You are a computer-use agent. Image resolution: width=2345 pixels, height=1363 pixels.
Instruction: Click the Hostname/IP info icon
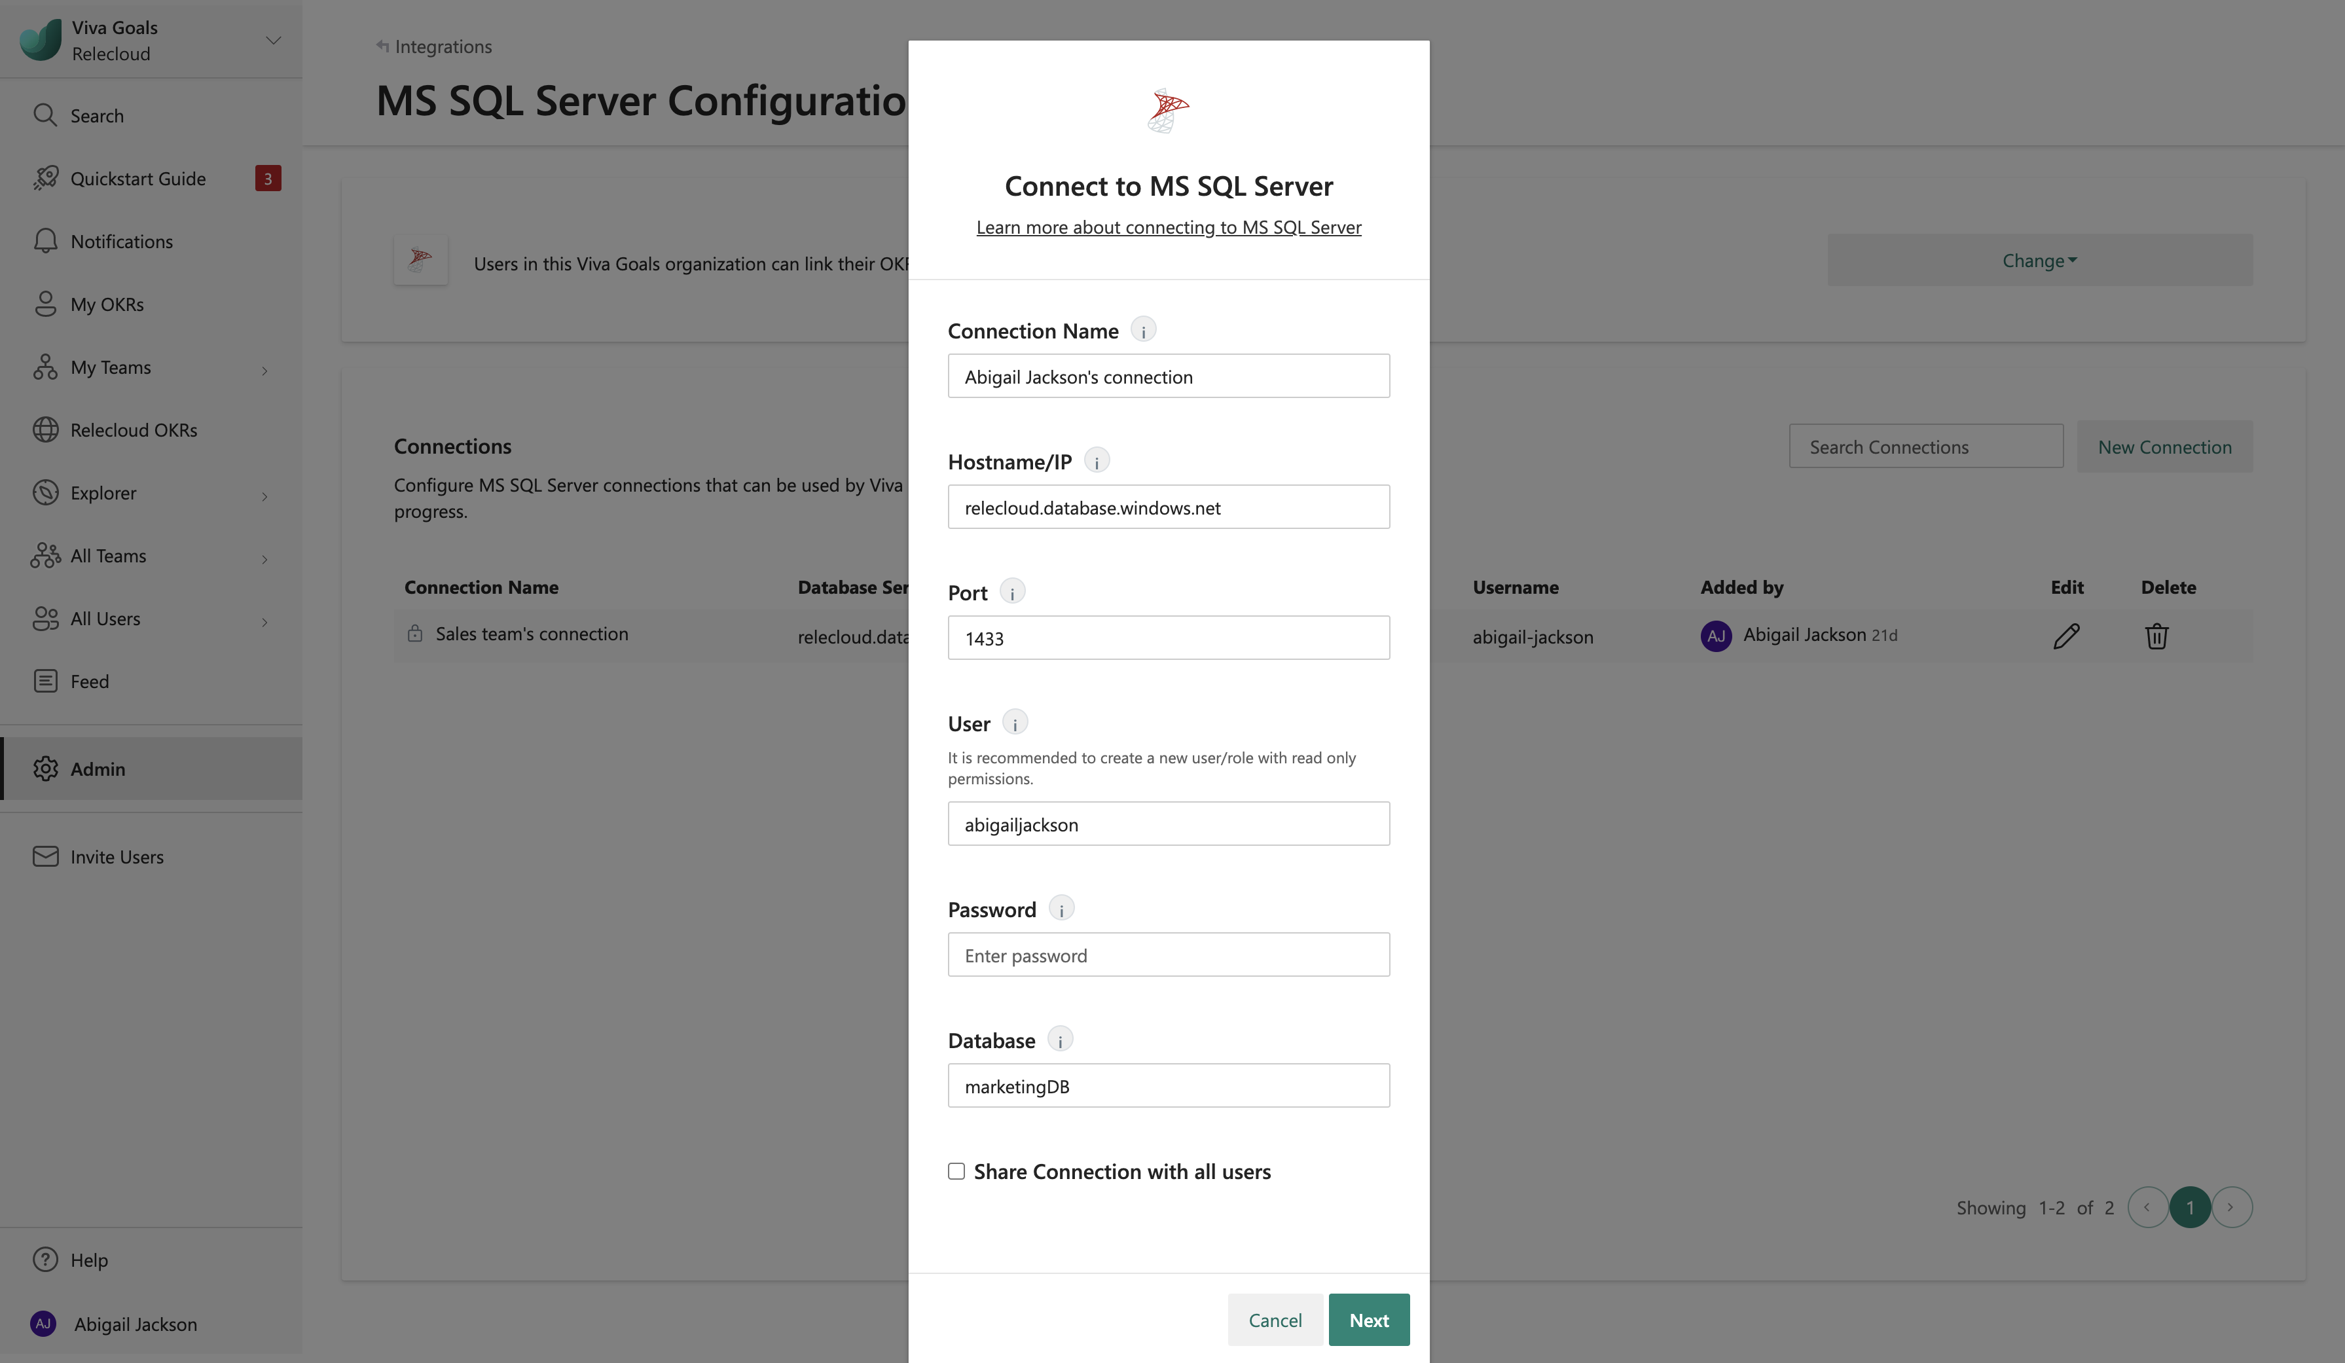(x=1096, y=462)
